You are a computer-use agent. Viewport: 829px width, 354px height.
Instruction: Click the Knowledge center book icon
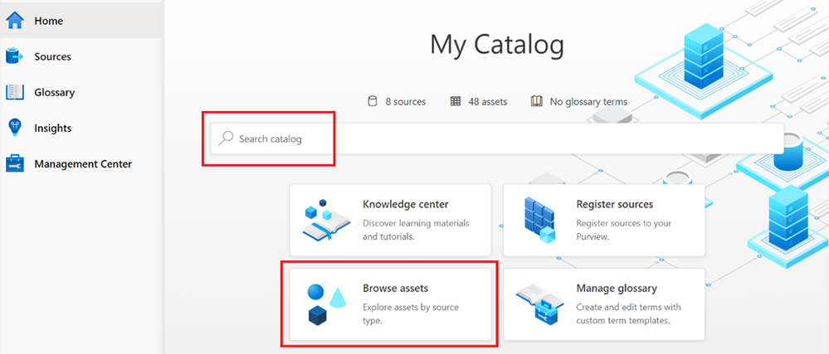click(325, 220)
